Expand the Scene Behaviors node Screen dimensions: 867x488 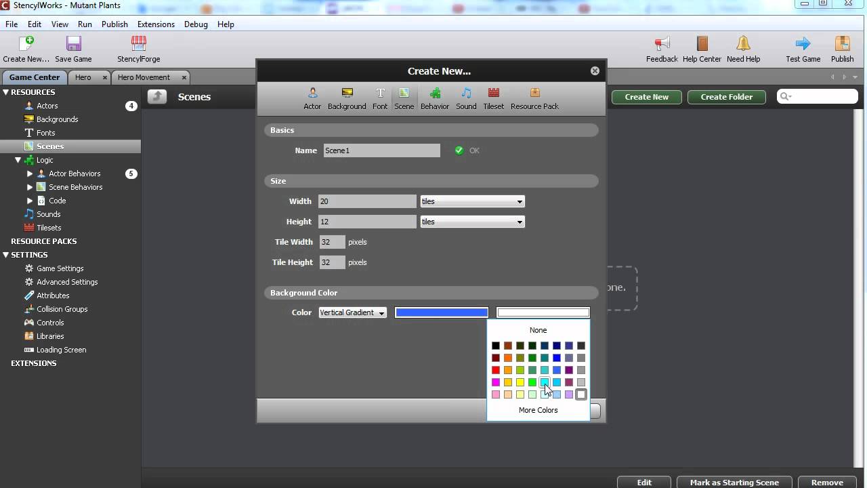coord(30,187)
